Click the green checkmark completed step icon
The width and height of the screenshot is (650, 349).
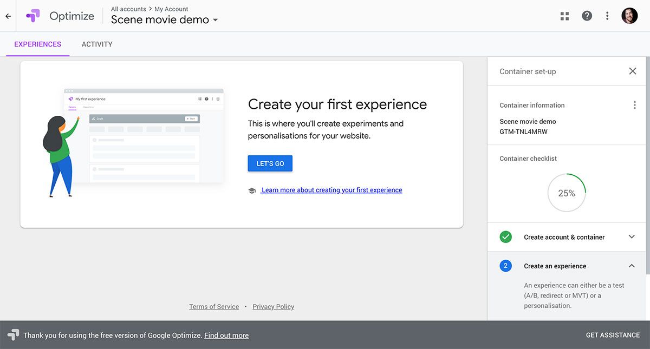[x=505, y=237]
